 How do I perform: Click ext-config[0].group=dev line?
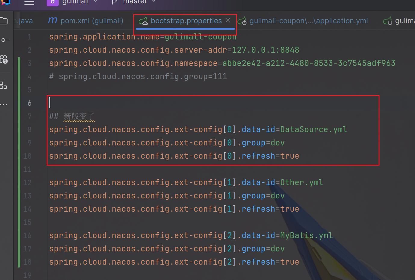coord(167,143)
